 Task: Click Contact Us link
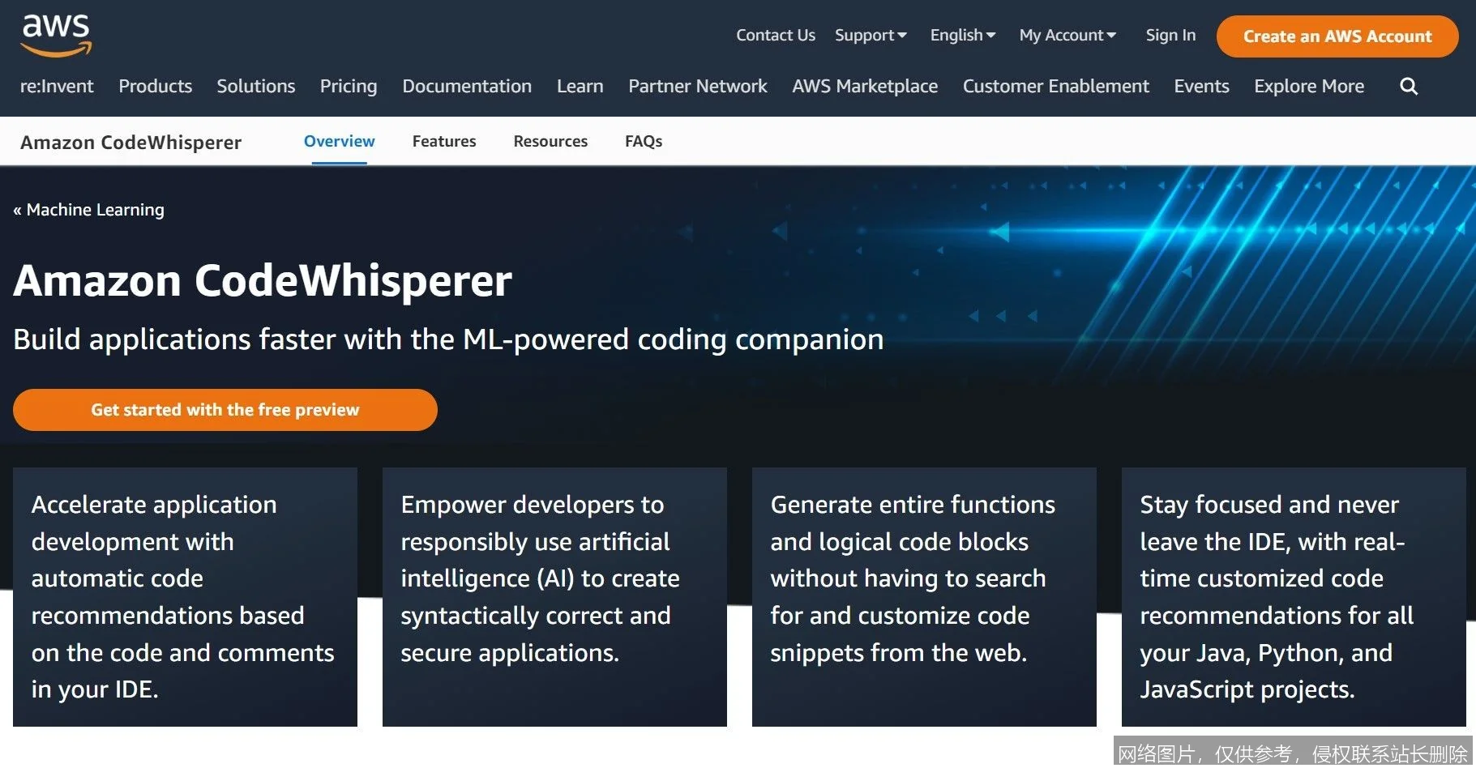776,36
